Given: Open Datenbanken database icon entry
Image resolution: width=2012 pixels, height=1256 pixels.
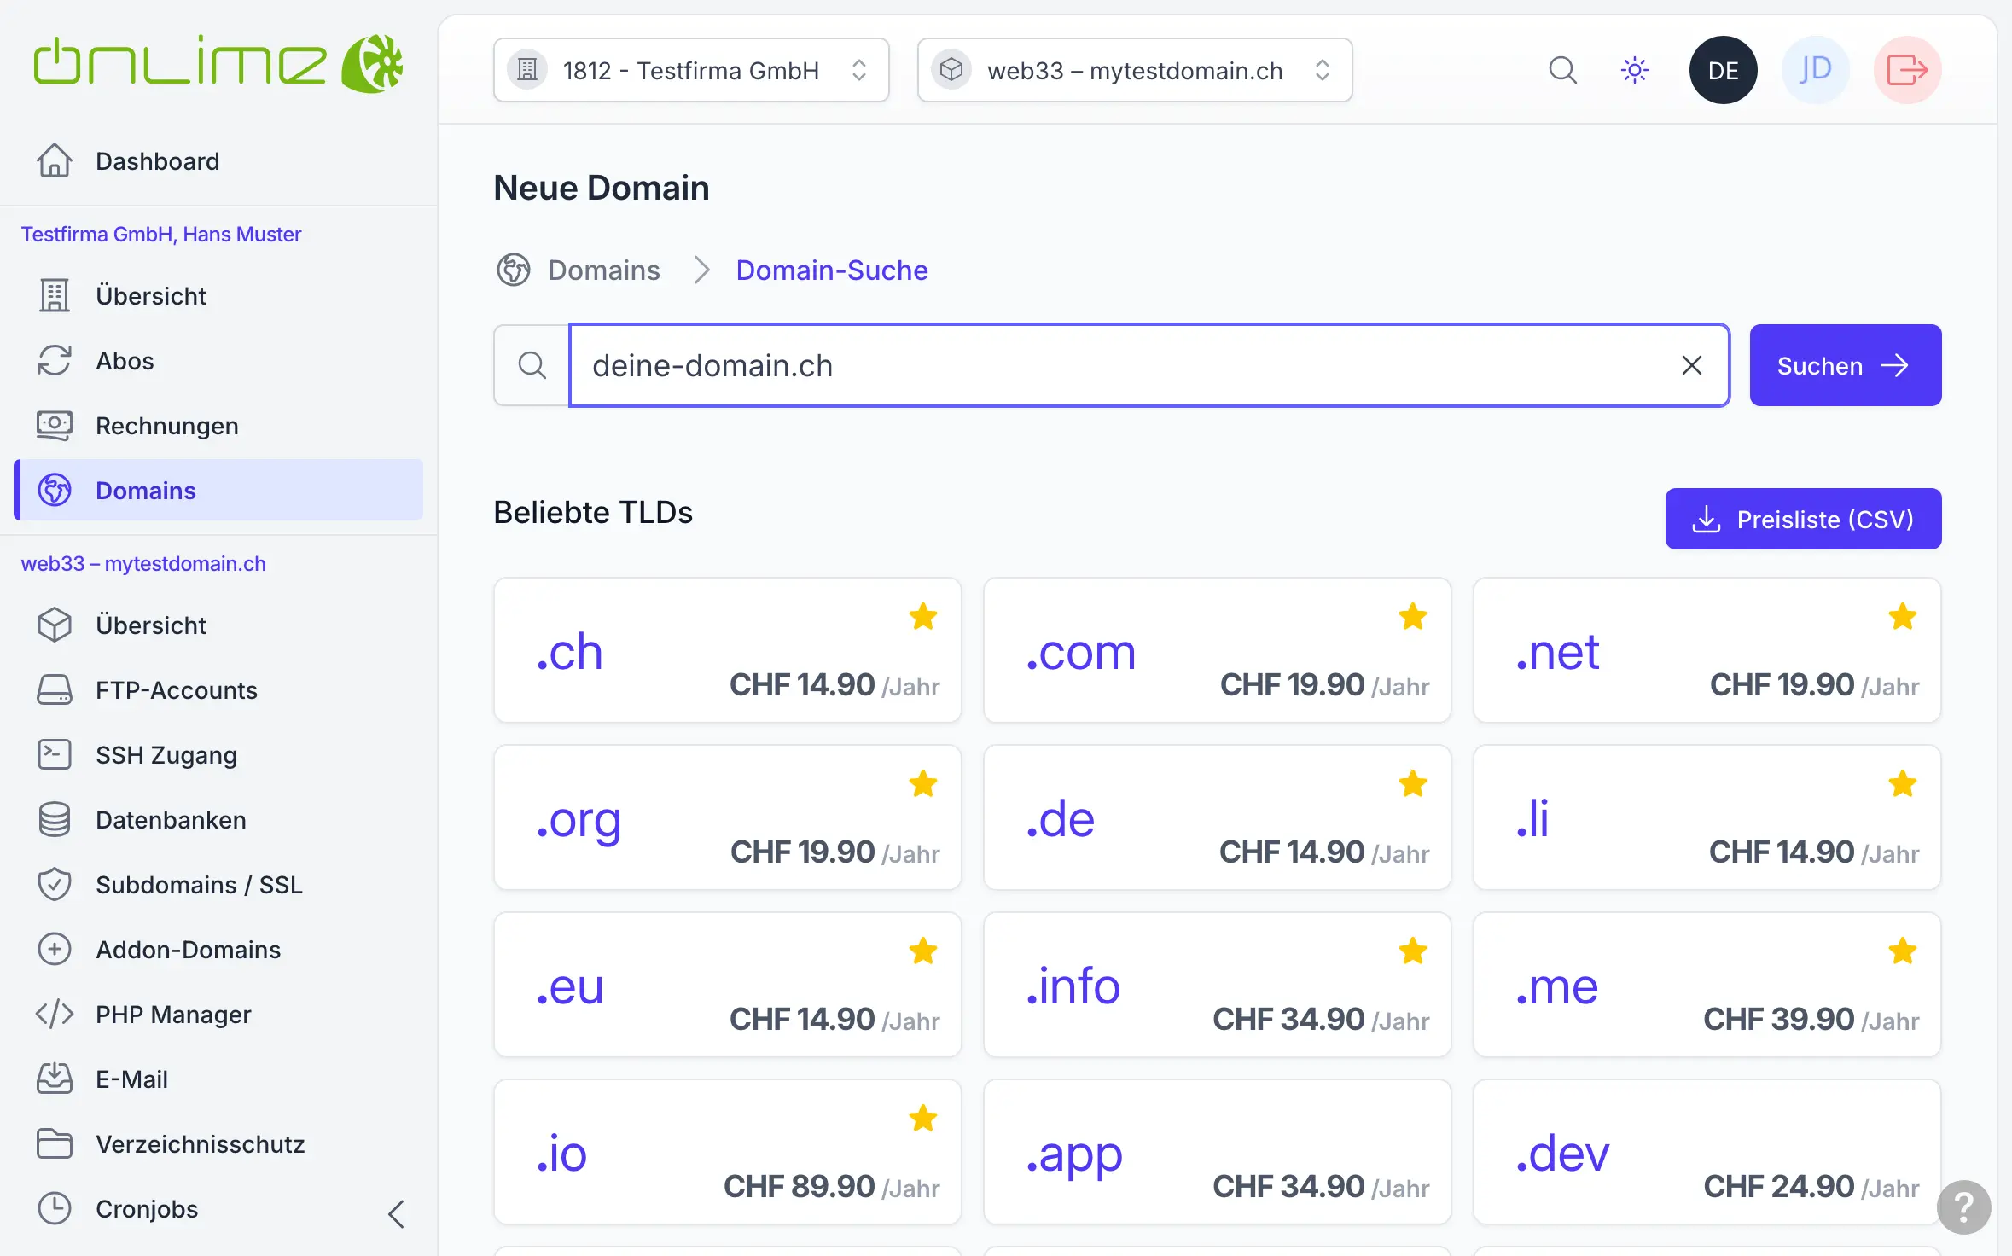Looking at the screenshot, I should [x=170, y=820].
